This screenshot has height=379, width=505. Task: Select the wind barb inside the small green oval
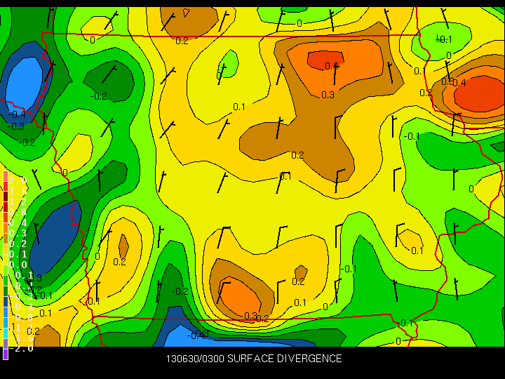coord(222,74)
